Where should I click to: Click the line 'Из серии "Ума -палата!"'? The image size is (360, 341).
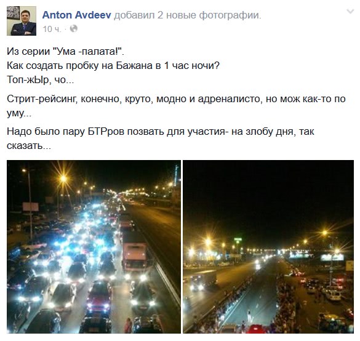coord(65,52)
